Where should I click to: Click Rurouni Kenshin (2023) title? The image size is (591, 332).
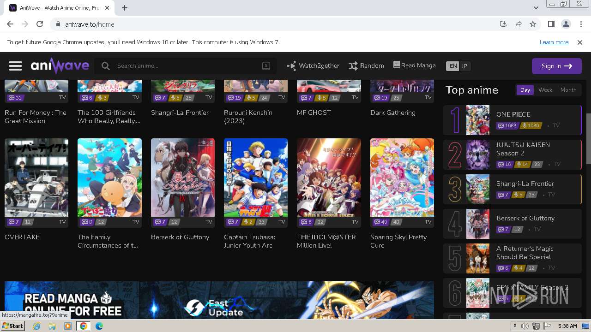pos(248,117)
